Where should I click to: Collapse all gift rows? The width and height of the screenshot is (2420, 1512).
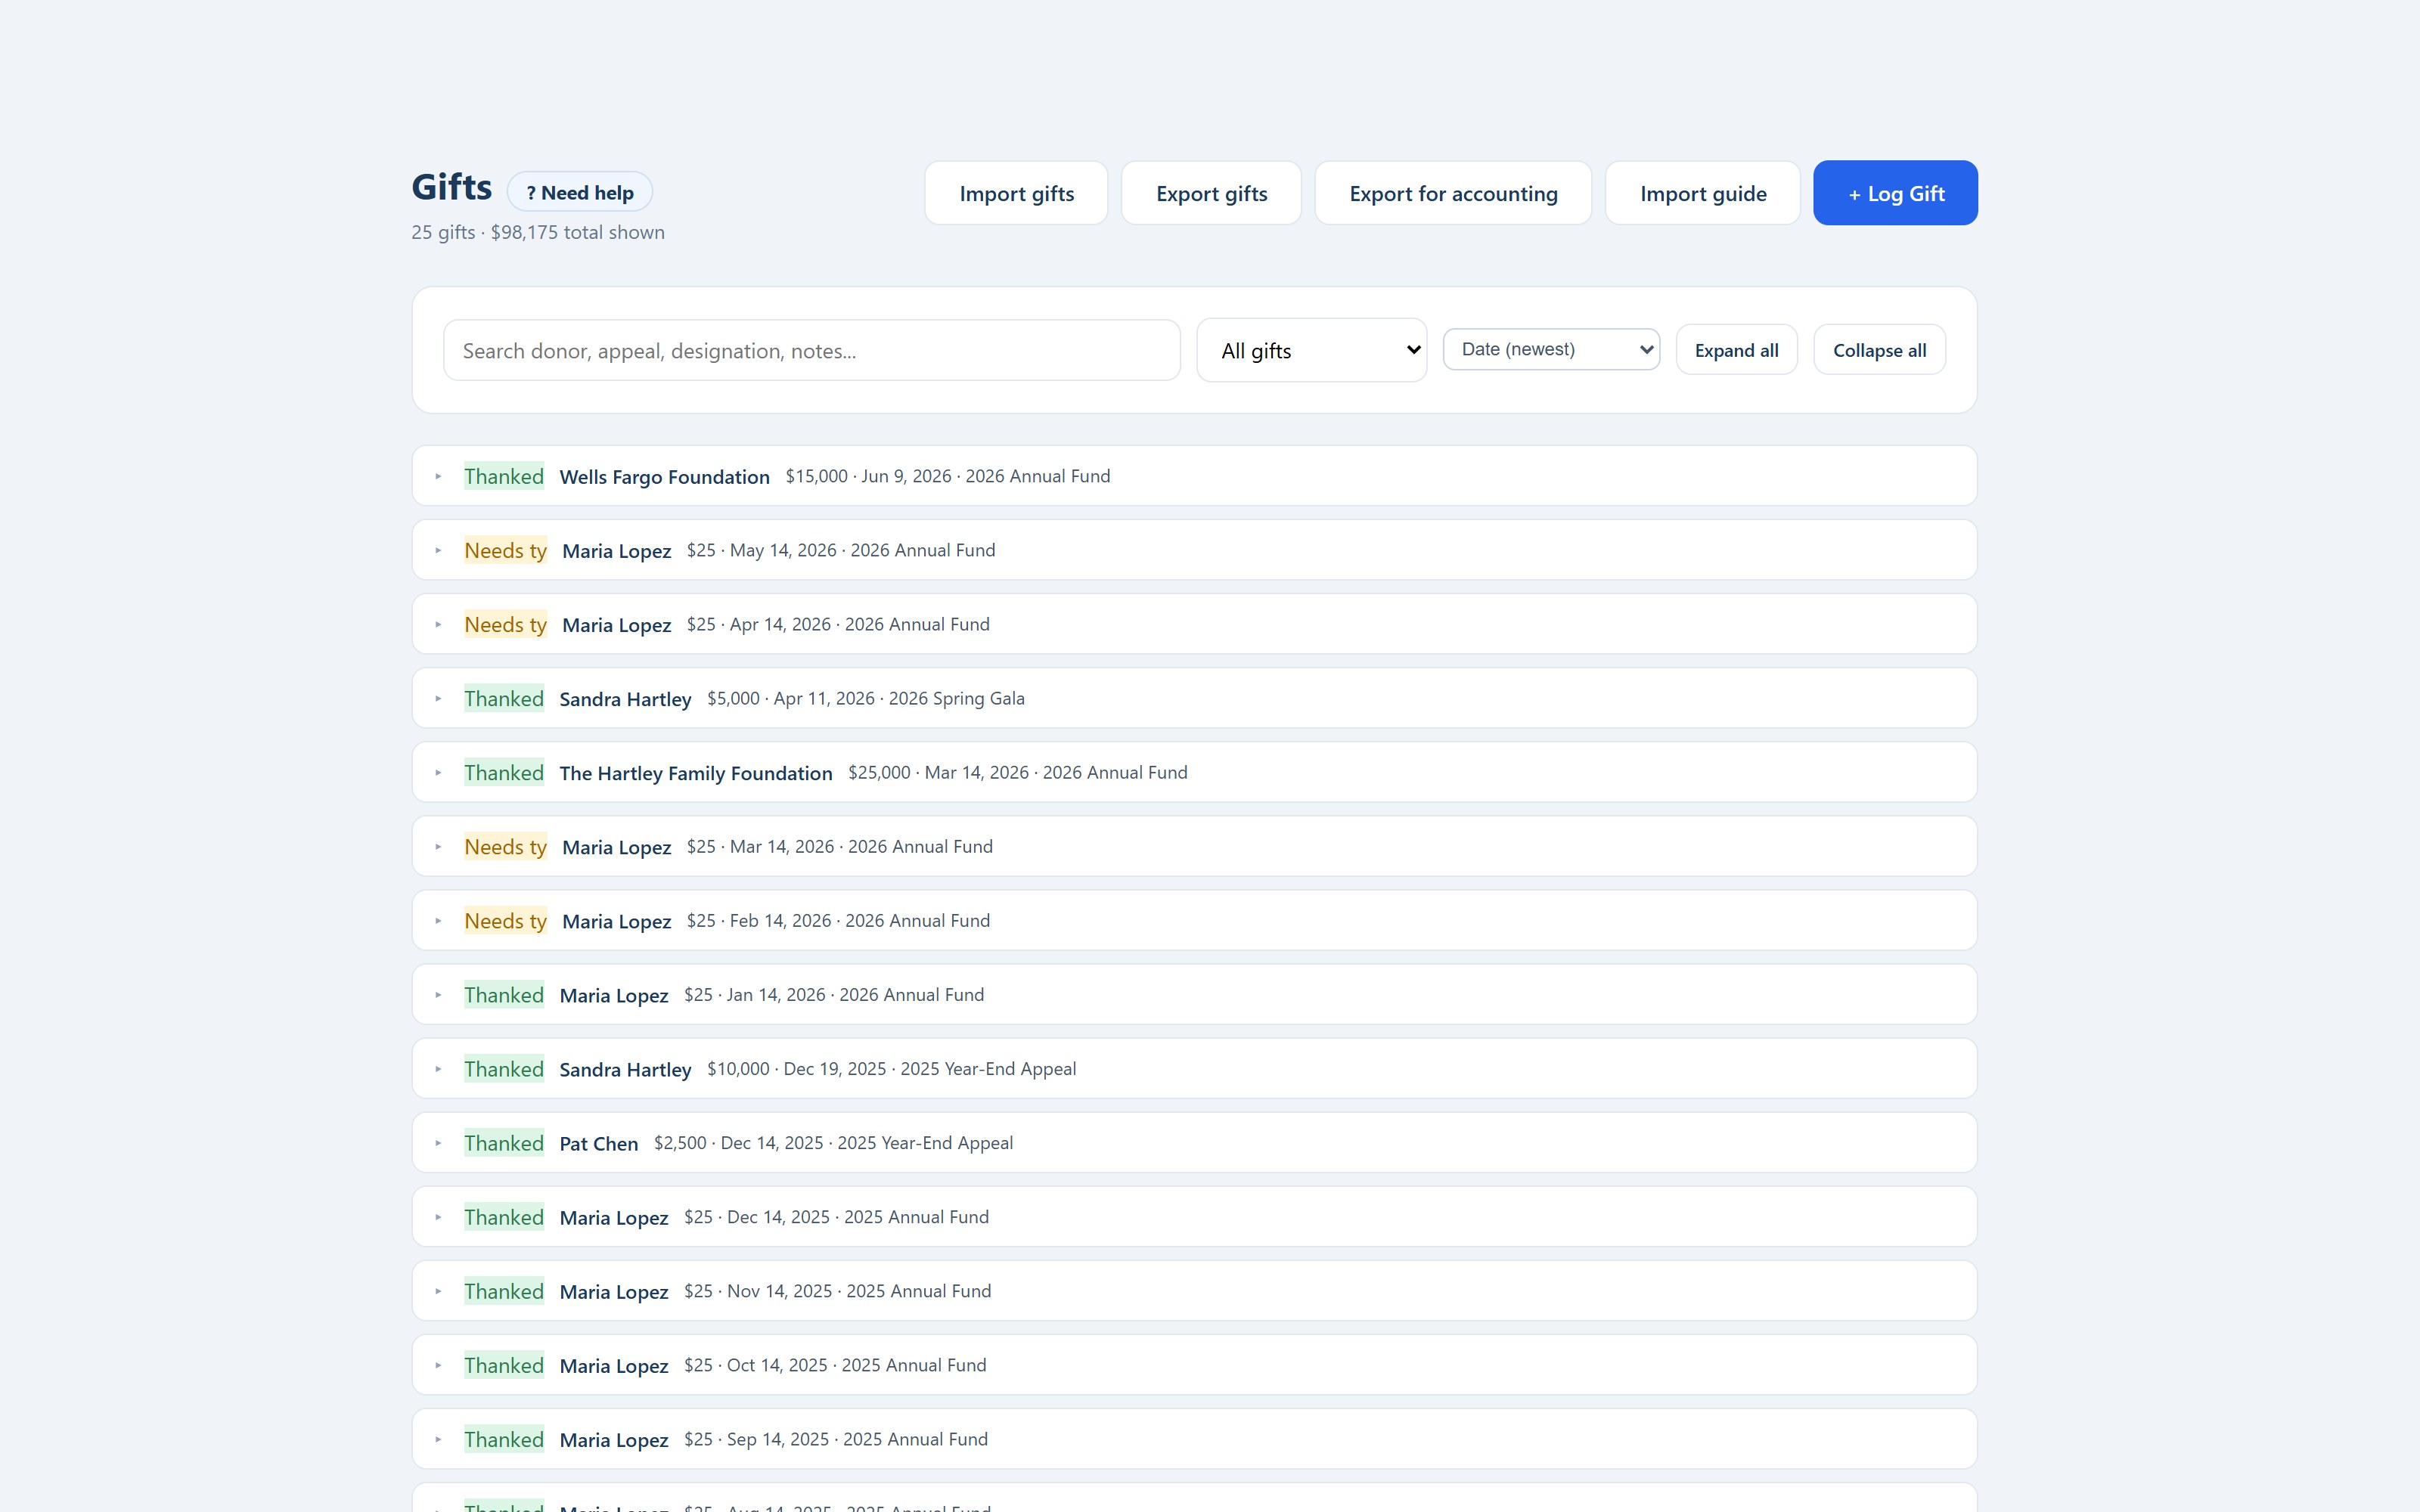click(x=1879, y=350)
